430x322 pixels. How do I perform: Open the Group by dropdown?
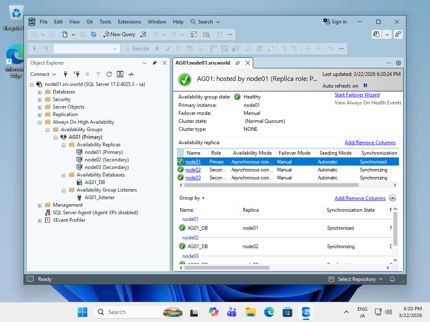[x=192, y=198]
